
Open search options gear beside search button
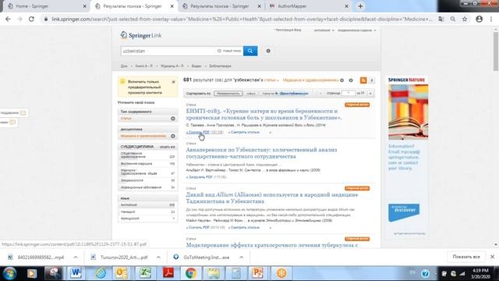(268, 51)
